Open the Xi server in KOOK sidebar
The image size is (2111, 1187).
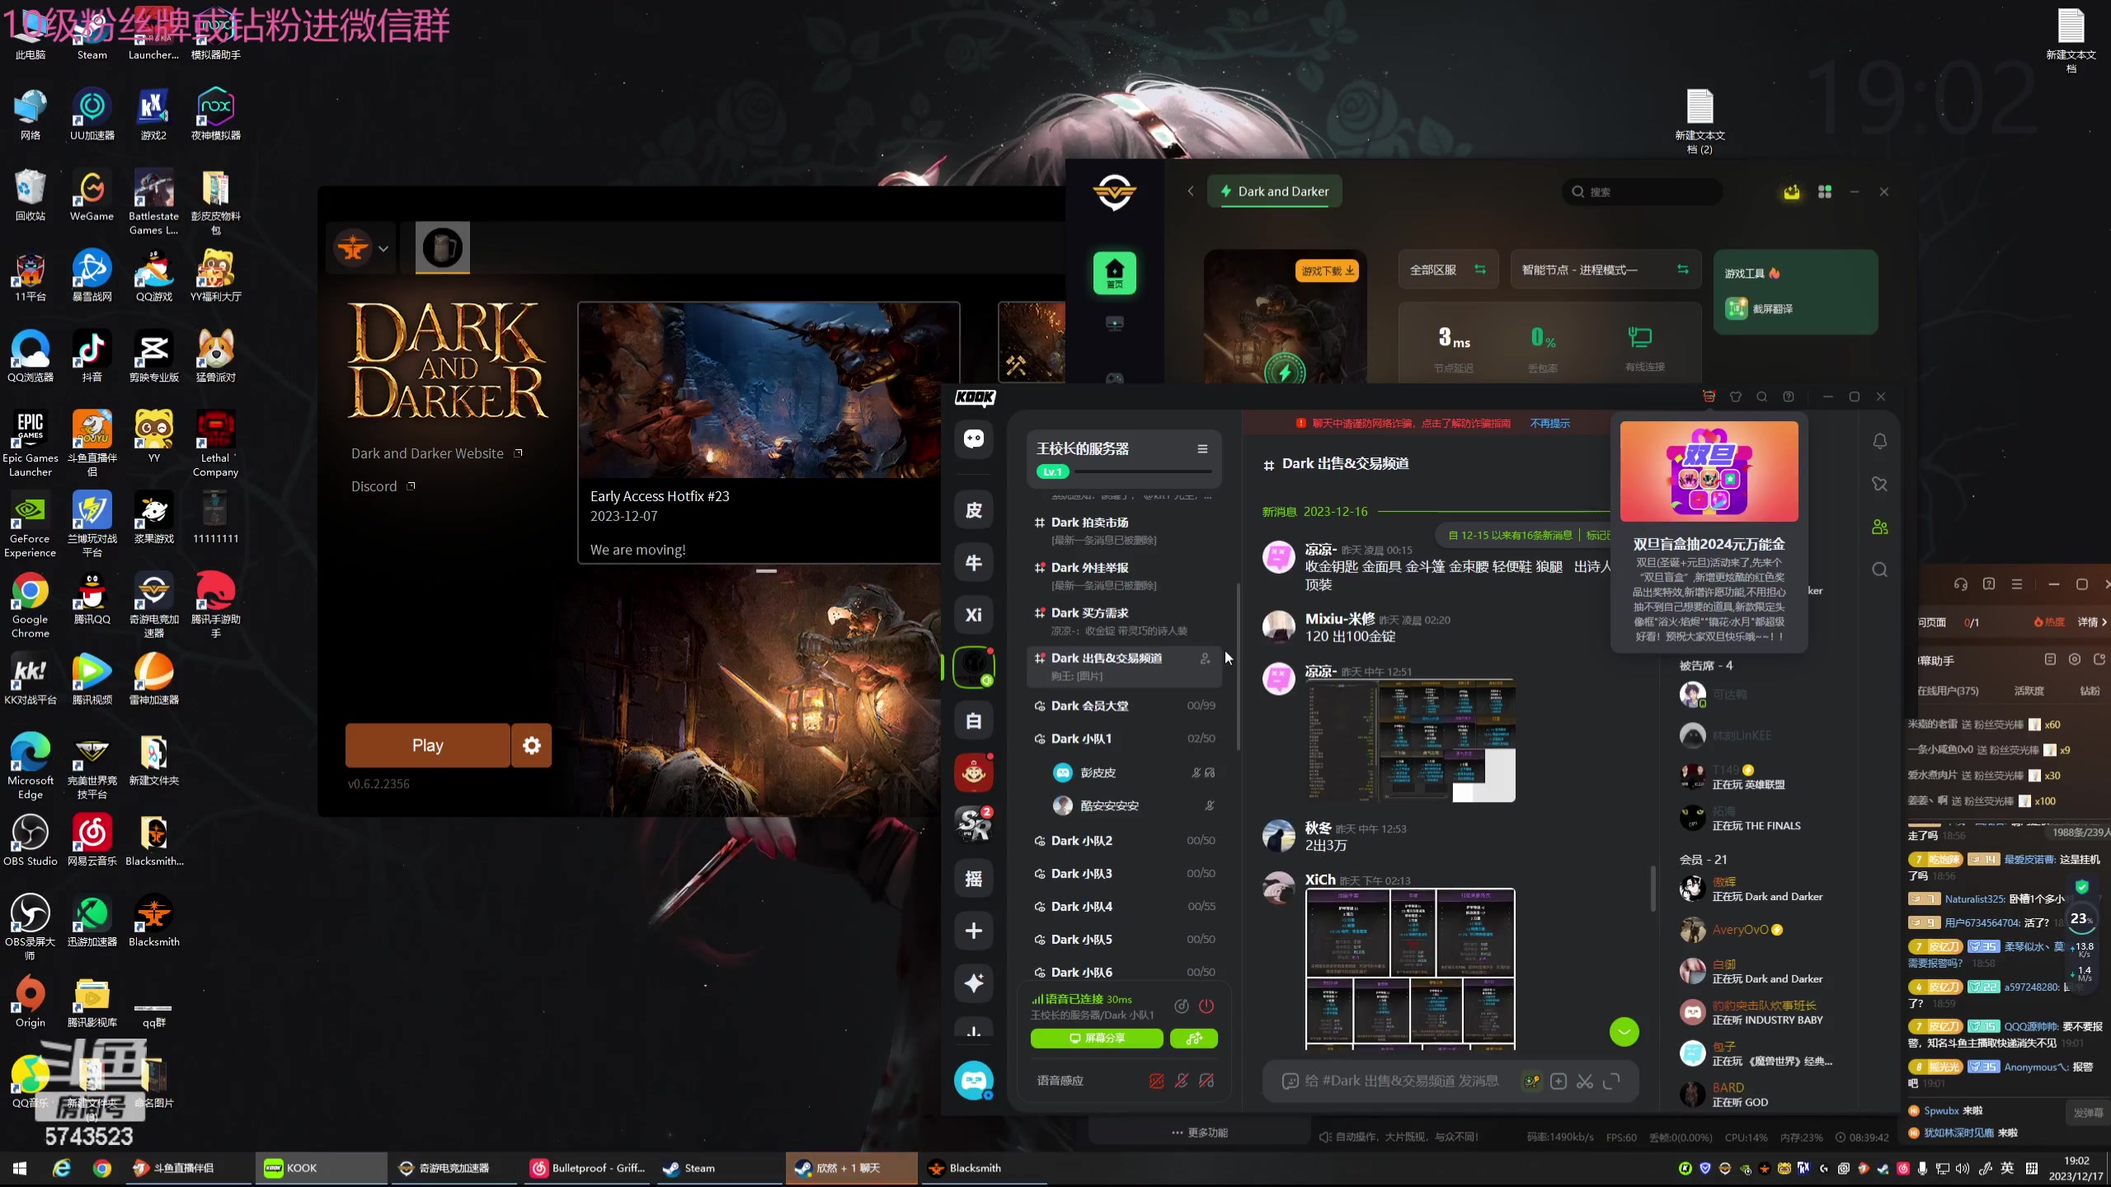pyautogui.click(x=974, y=615)
